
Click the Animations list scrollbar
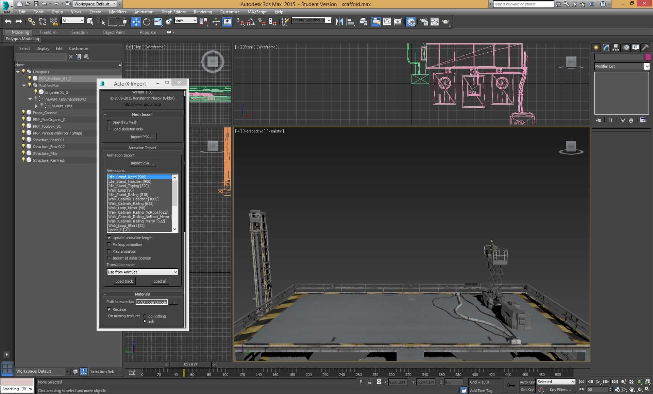pyautogui.click(x=175, y=203)
